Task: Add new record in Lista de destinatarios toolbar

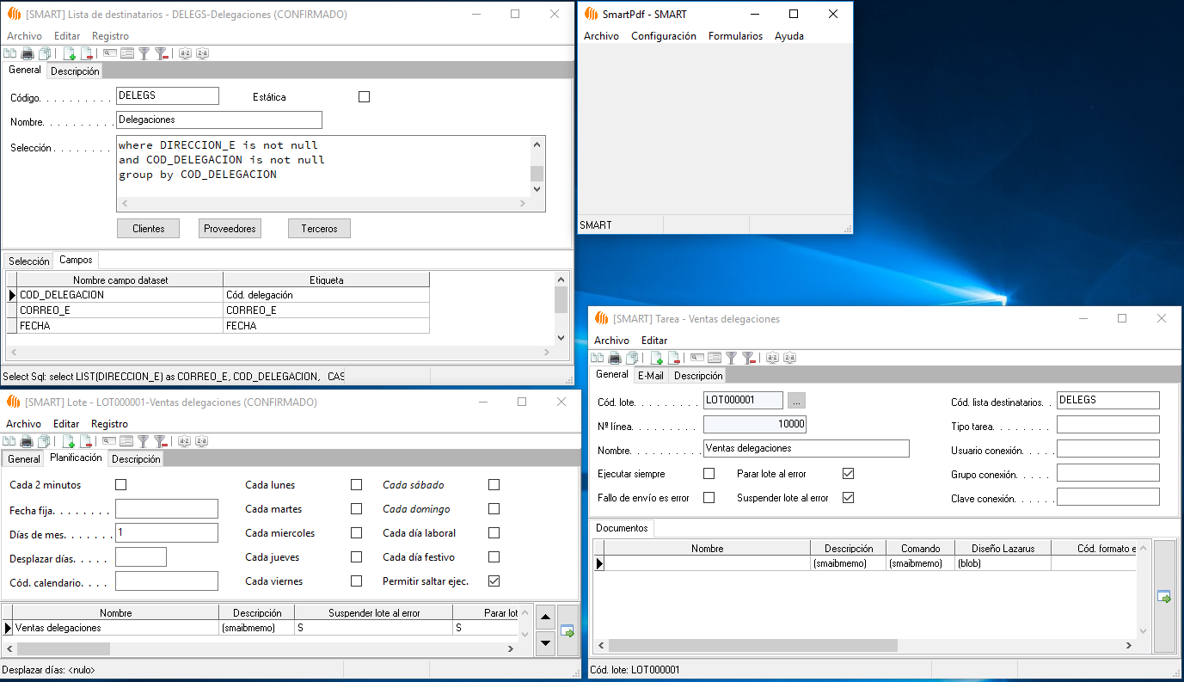Action: click(69, 53)
